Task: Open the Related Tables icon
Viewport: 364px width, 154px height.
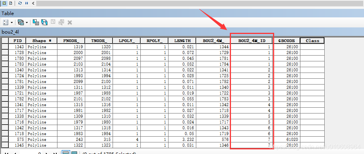Action: point(21,22)
